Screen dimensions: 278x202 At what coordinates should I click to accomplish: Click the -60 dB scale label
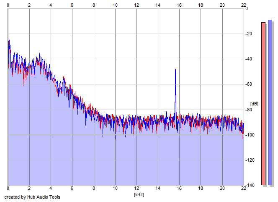pyautogui.click(x=249, y=84)
